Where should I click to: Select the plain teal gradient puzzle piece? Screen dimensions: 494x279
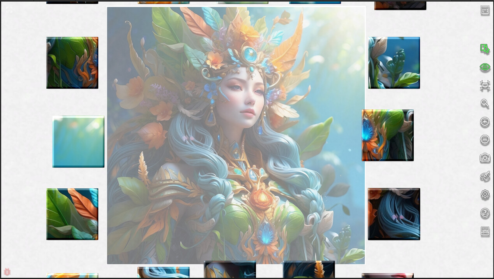click(78, 141)
